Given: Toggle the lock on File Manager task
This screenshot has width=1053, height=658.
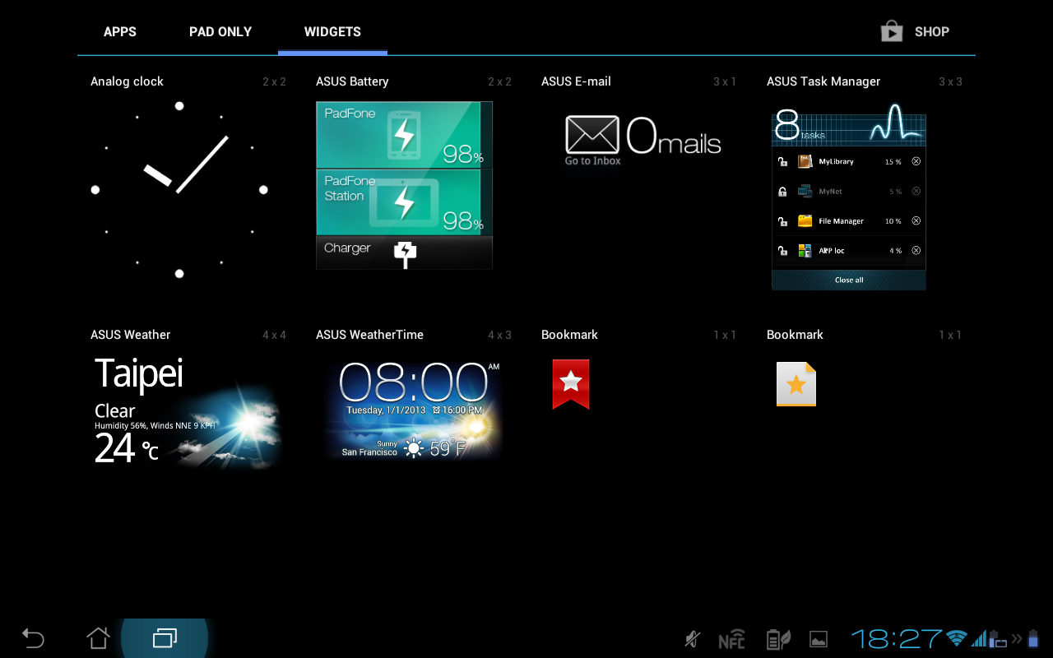Looking at the screenshot, I should tap(782, 221).
